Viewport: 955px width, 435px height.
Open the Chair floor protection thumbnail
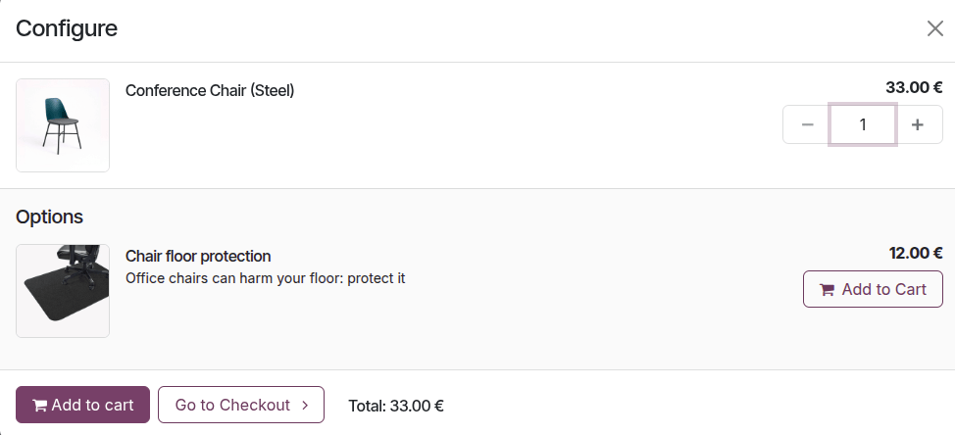(x=63, y=291)
